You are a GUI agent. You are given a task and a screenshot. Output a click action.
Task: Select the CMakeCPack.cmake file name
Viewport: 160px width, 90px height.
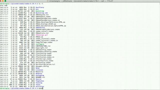click(x=43, y=16)
